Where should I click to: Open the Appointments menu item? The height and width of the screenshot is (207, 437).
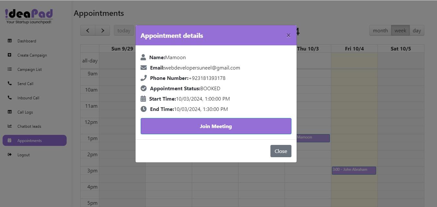click(35, 140)
